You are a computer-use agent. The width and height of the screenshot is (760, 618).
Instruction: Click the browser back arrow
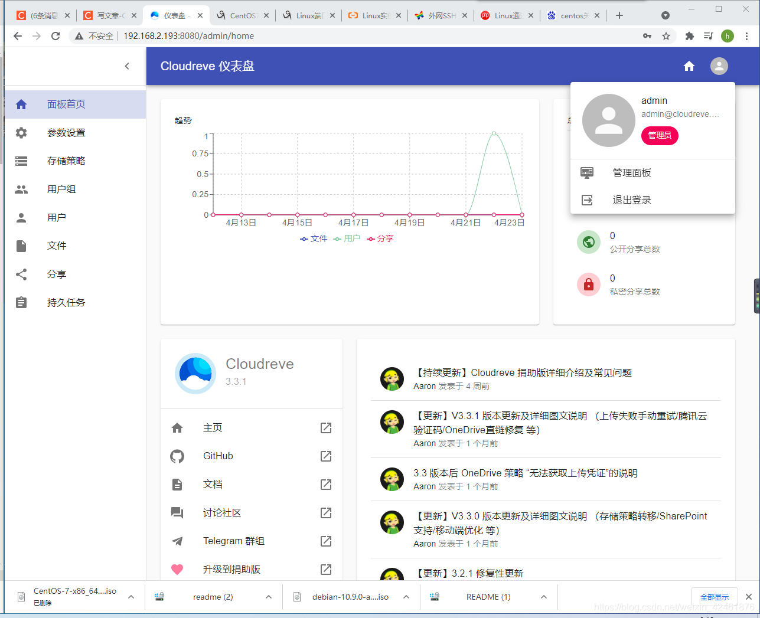[x=18, y=36]
